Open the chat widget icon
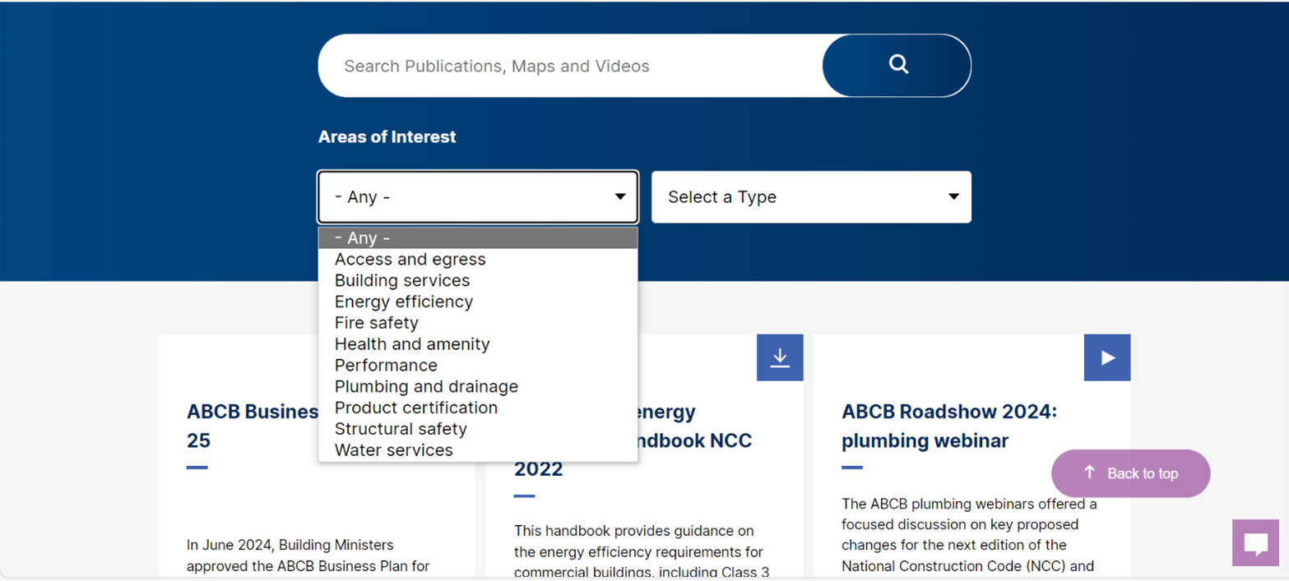This screenshot has height=581, width=1289. 1254,542
